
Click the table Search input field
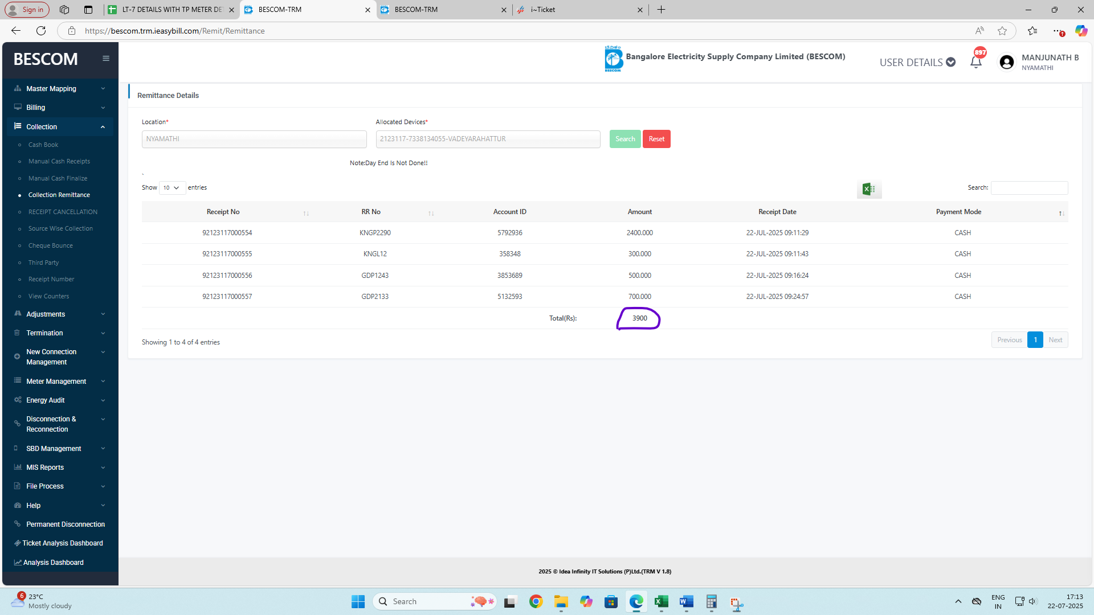coord(1029,187)
